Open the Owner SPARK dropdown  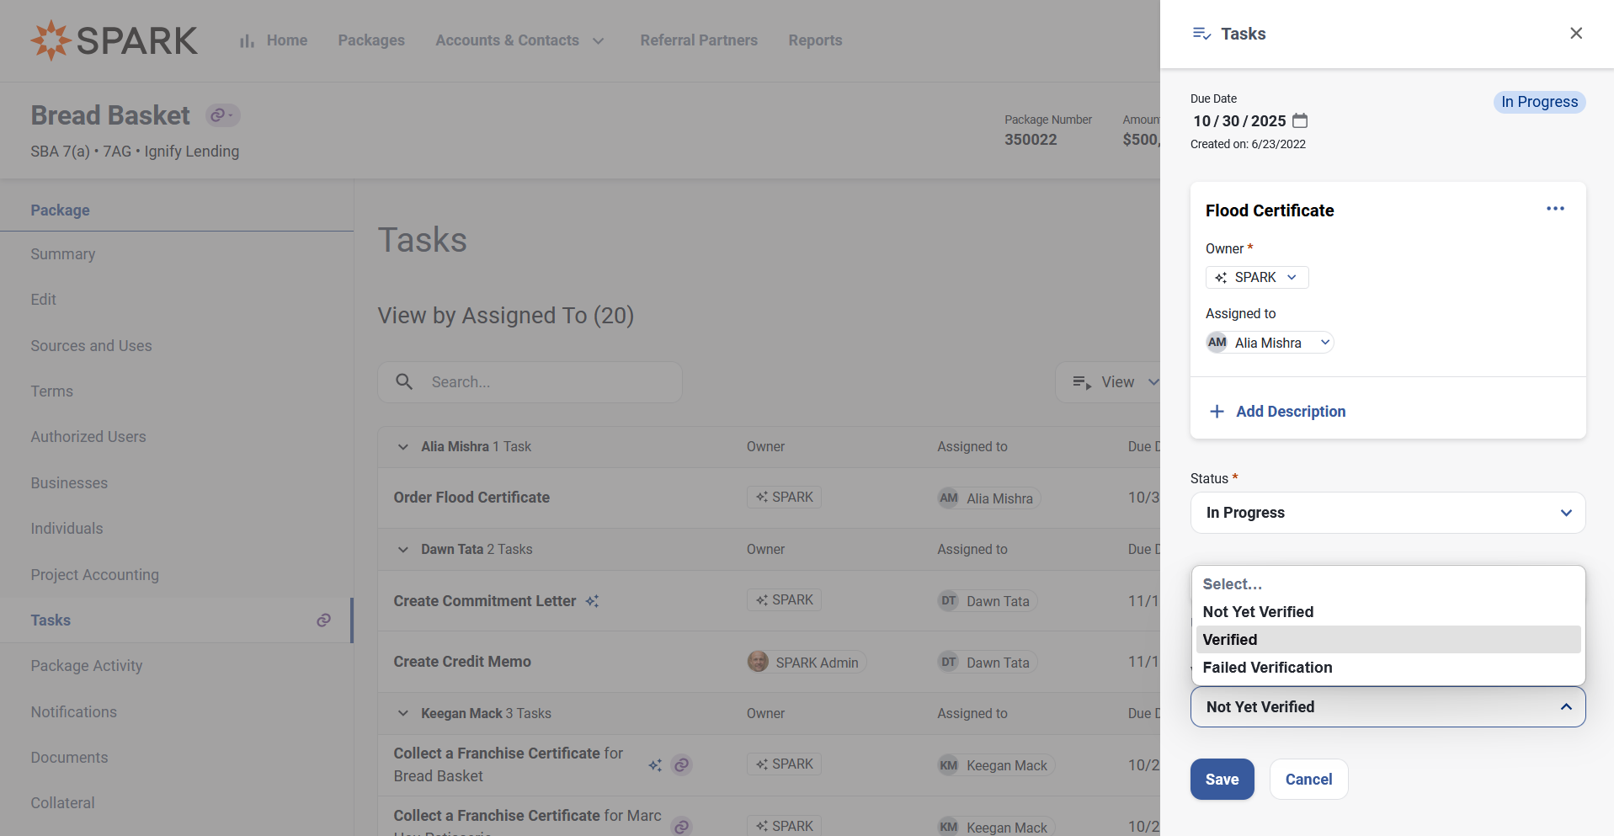tap(1256, 278)
